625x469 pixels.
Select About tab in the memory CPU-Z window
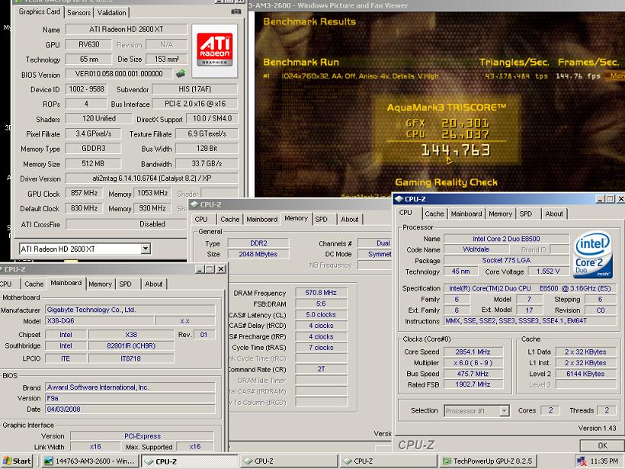(350, 220)
